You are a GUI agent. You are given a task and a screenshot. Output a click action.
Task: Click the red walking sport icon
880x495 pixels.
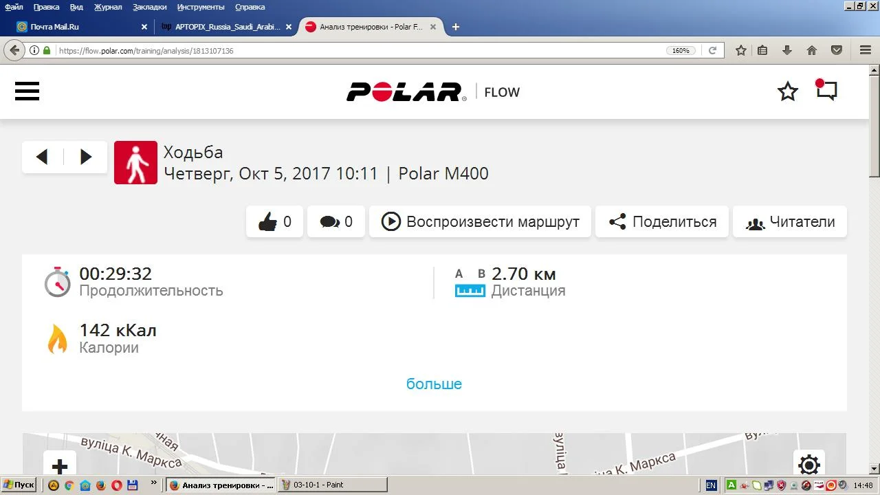tap(135, 162)
